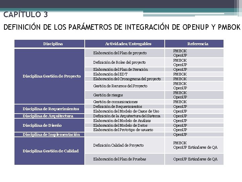Select Definición de Roles del proyecto cell
The height and width of the screenshot is (182, 242).
point(125,62)
